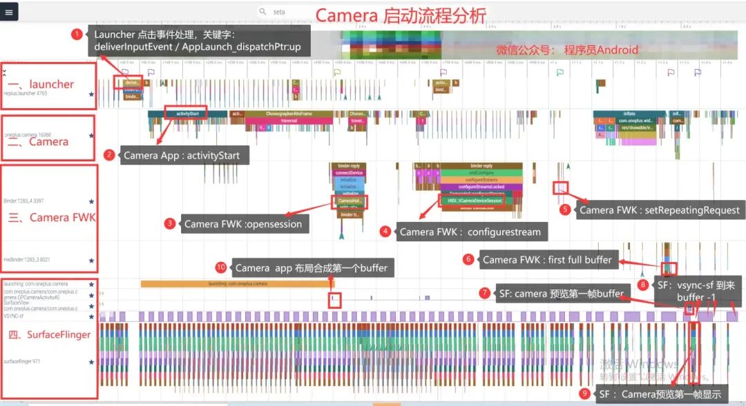Select the purple configureStreamsLocked slice

[x=481, y=187]
